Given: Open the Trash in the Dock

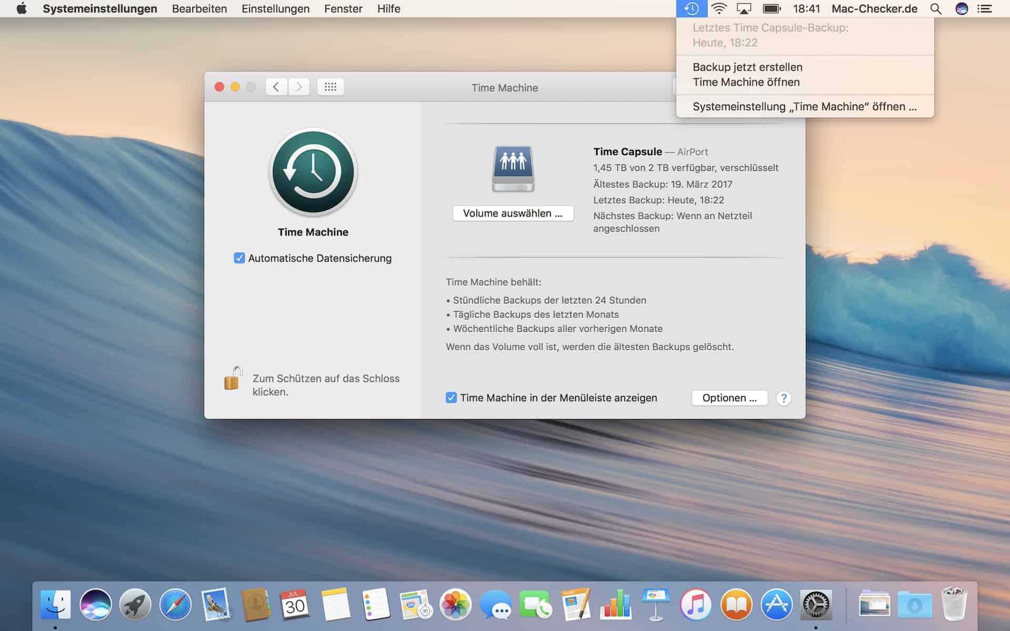Looking at the screenshot, I should pyautogui.click(x=954, y=604).
